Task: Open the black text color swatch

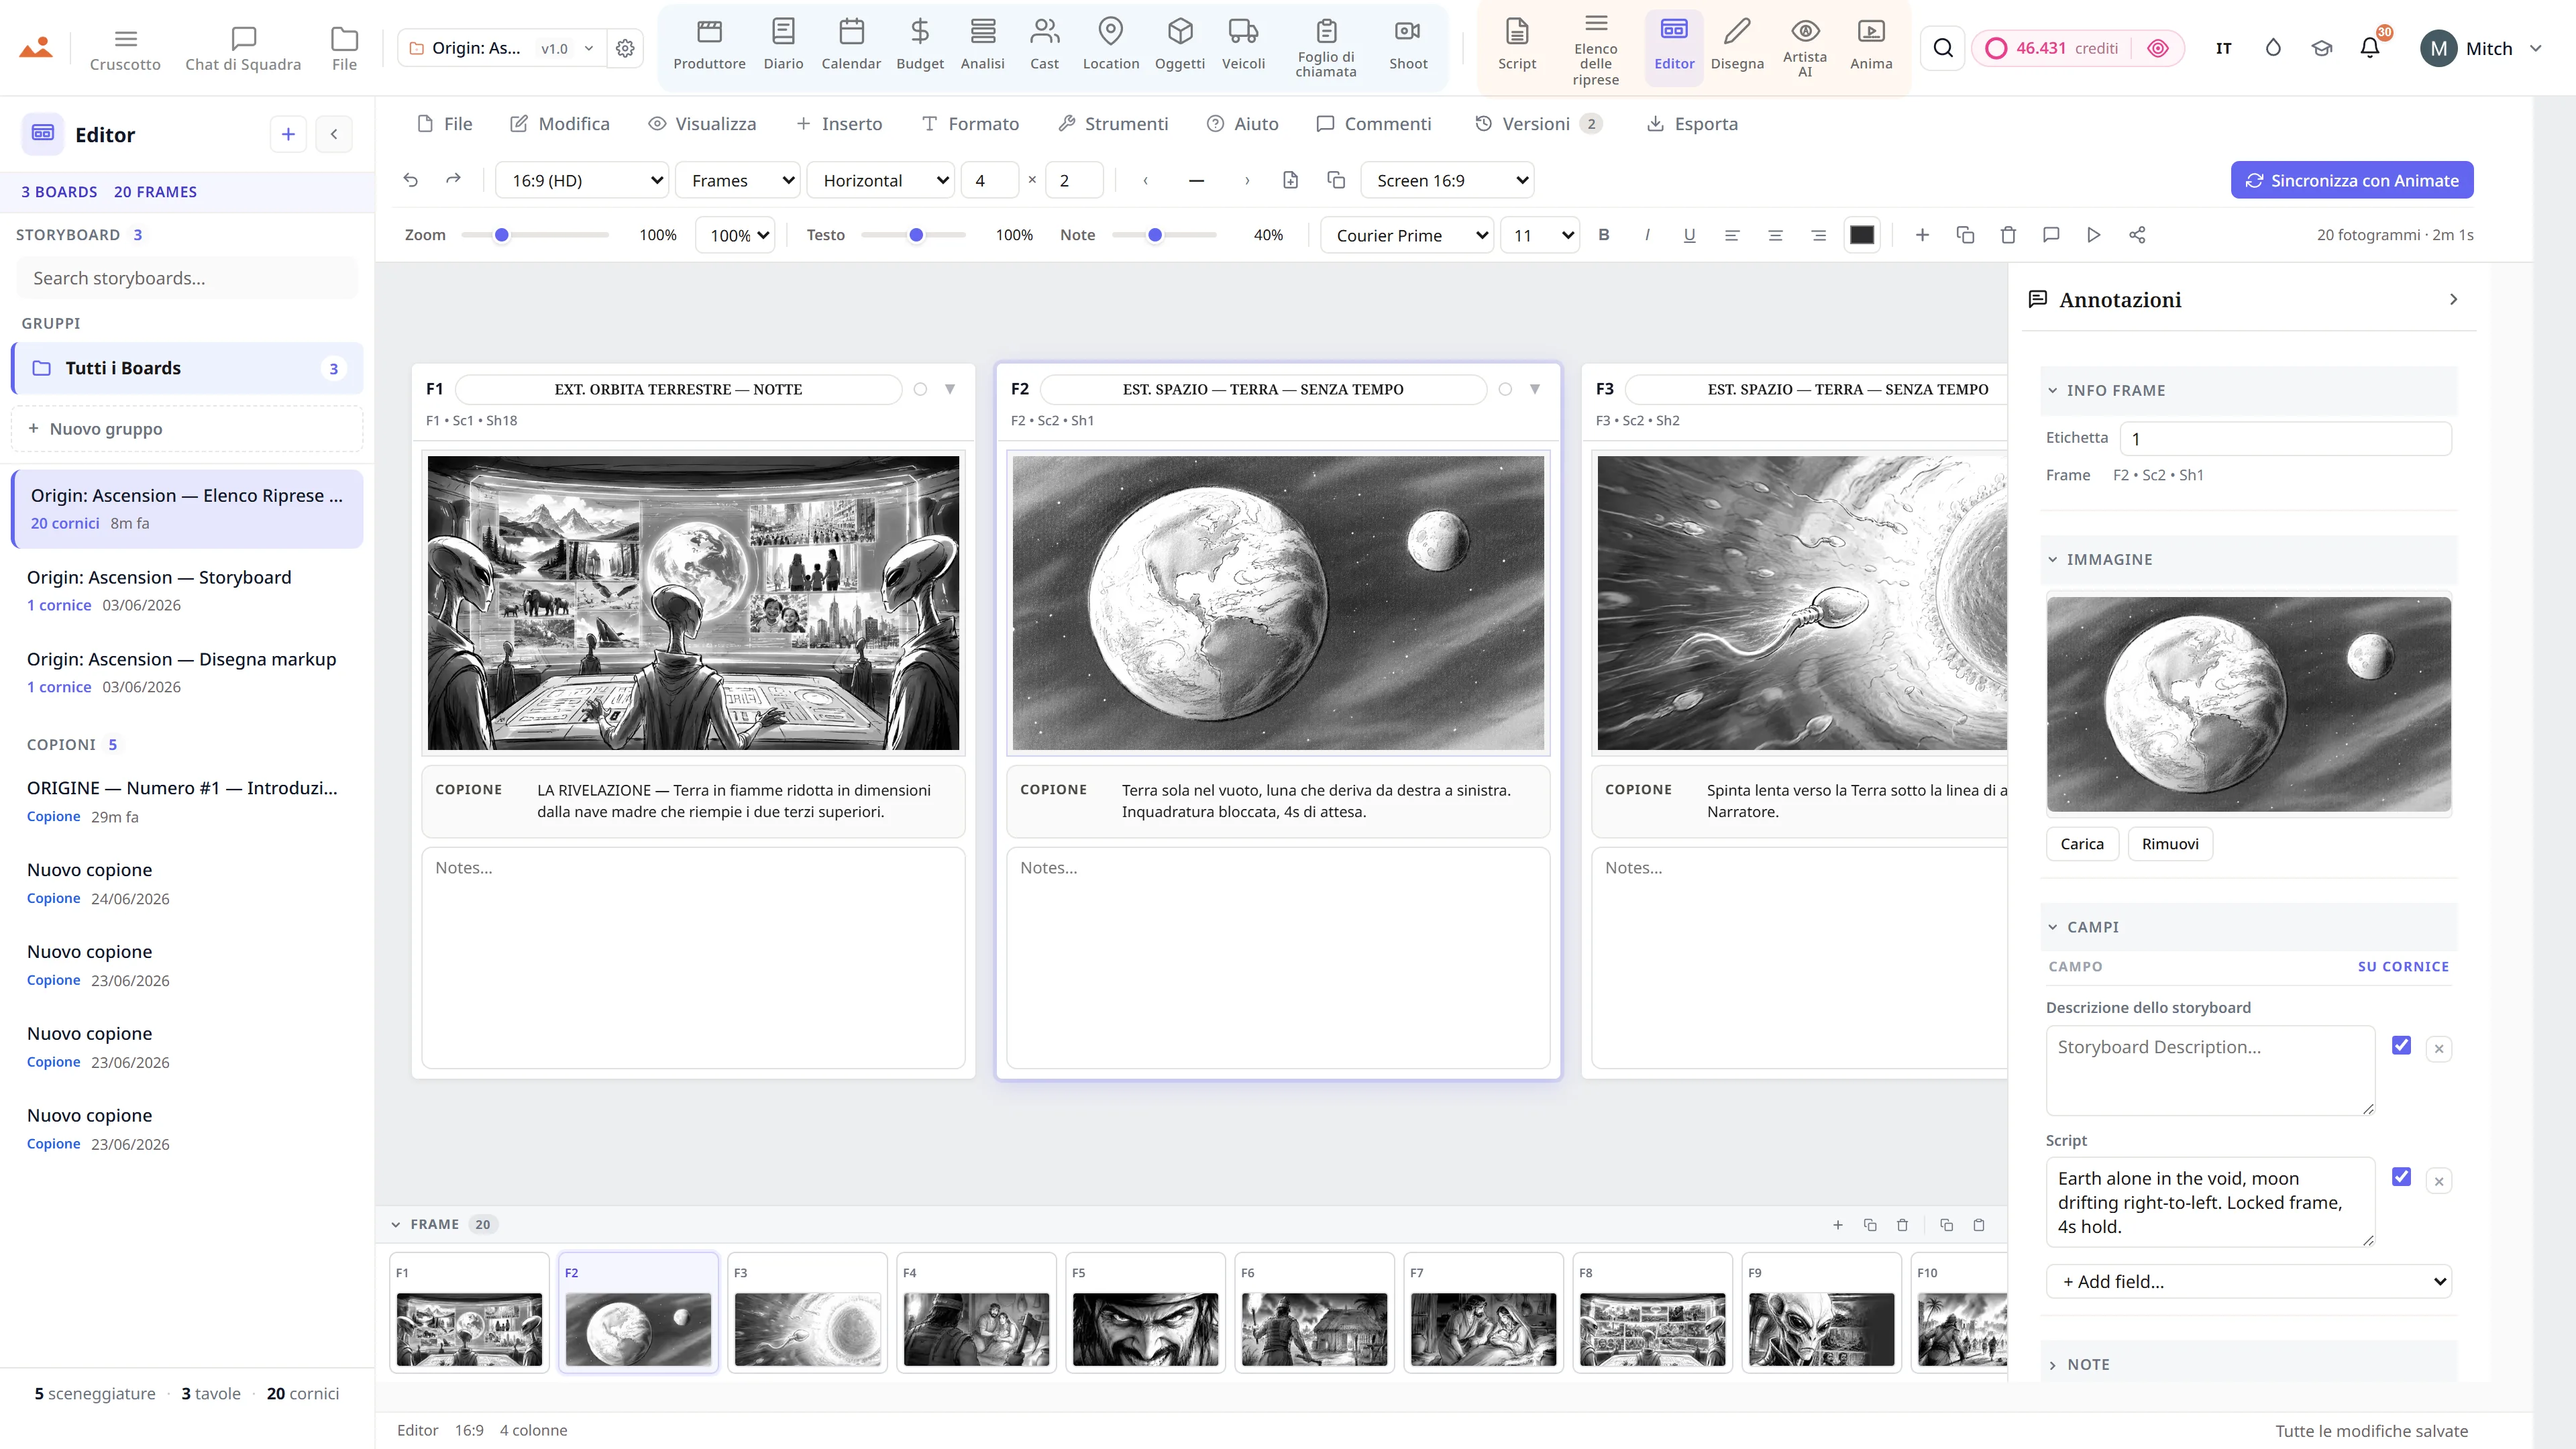Action: [x=1861, y=235]
